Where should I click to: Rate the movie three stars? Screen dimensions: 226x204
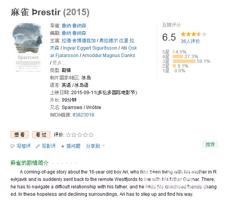[x=80, y=135]
